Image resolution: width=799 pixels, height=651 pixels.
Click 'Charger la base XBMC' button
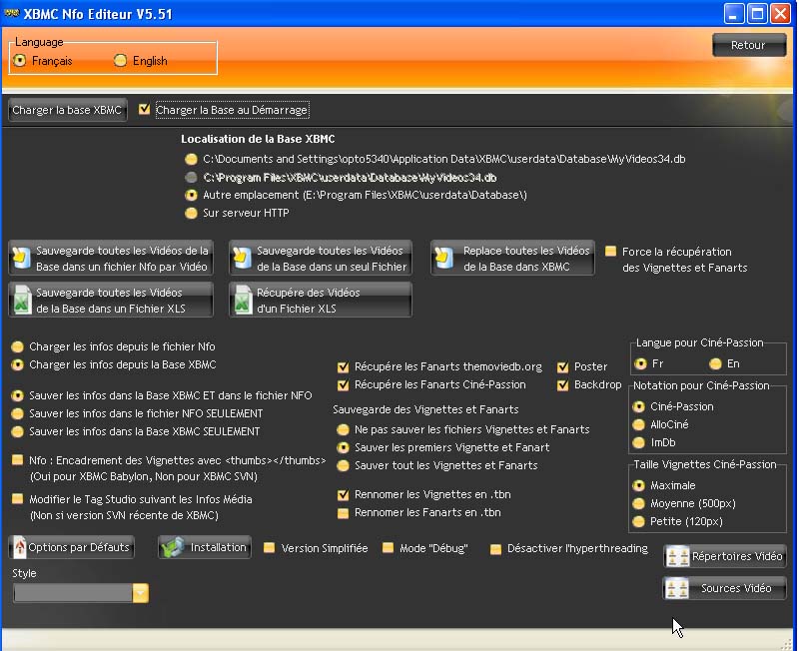point(67,110)
